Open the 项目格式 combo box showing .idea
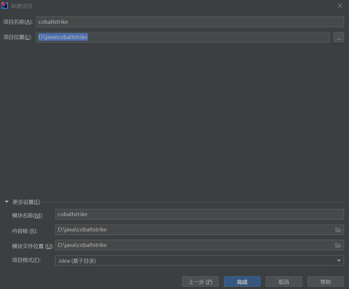Screen dimensions: 349x289 [193, 260]
